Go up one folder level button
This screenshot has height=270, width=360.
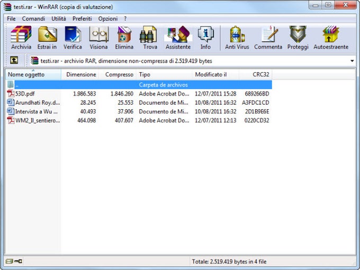pyautogui.click(x=14, y=60)
